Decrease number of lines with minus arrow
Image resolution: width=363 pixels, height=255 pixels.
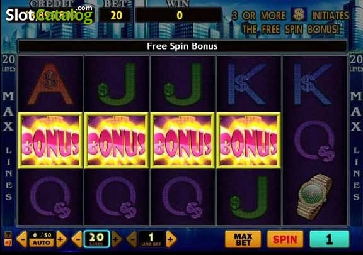click(x=77, y=239)
